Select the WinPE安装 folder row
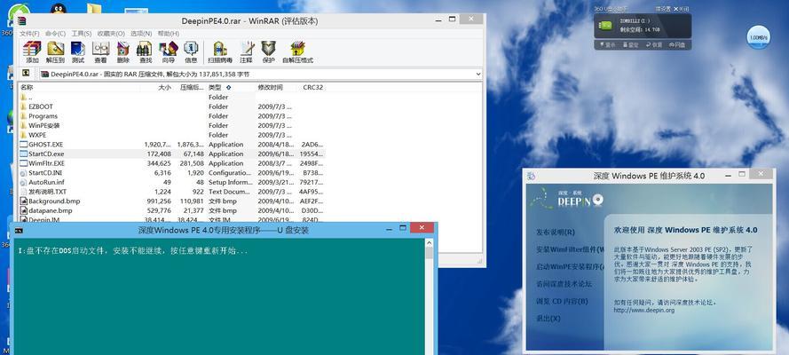This screenshot has width=789, height=355. click(171, 125)
